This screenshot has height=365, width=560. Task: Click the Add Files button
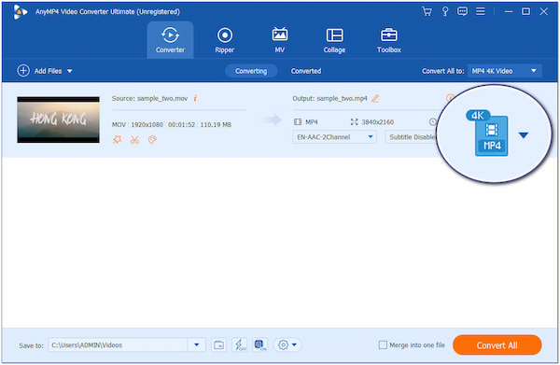[39, 71]
